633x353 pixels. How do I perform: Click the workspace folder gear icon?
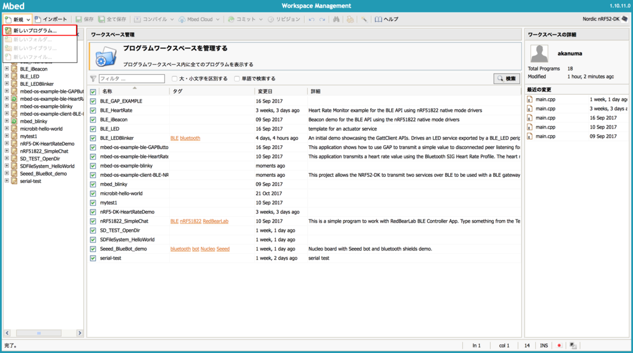(106, 56)
